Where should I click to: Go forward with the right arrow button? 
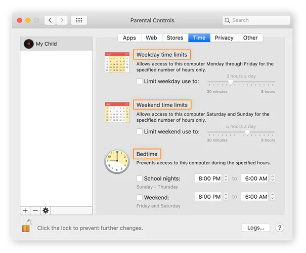pos(62,20)
